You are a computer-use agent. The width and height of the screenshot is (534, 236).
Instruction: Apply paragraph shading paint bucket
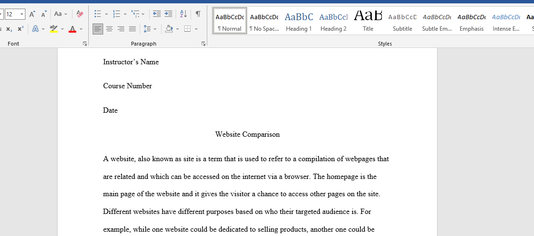(169, 29)
